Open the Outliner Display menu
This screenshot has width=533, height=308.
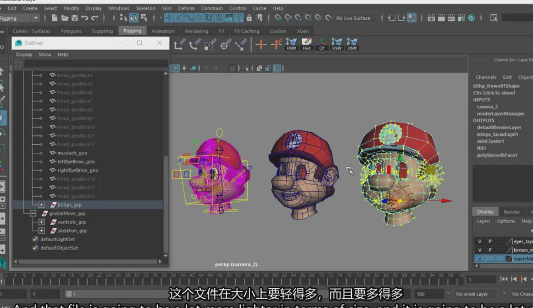point(24,54)
